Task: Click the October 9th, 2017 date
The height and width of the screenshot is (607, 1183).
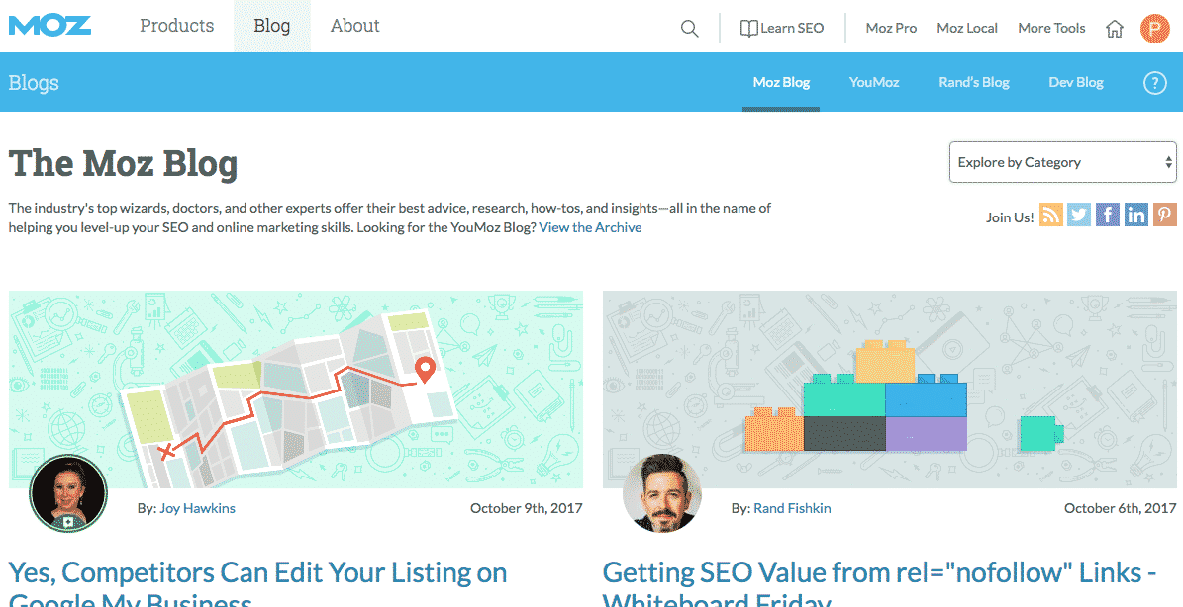Action: 527,508
